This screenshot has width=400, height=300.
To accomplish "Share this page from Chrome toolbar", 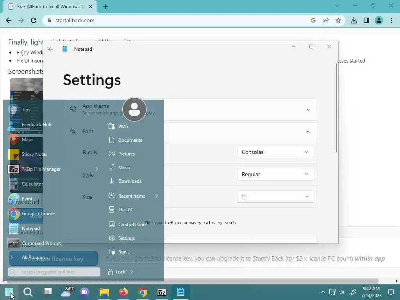I will pos(326,20).
